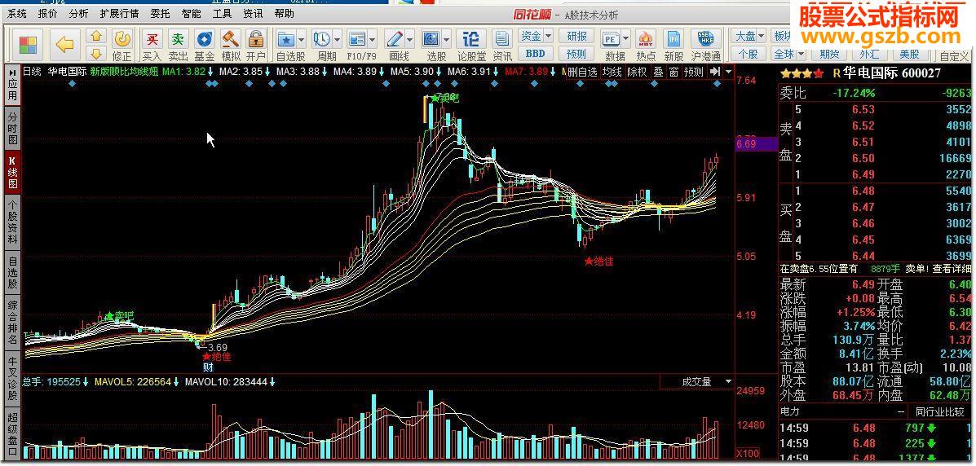Click the 研报 research report button
This screenshot has height=466, width=976.
576,36
